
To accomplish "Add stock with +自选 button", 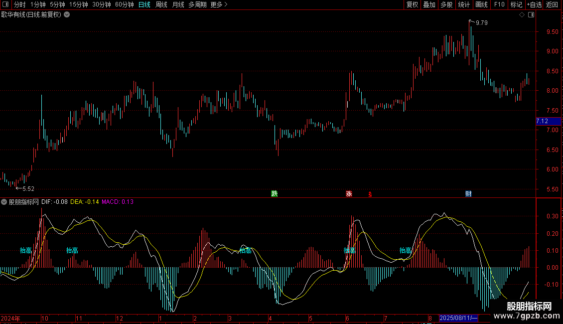I will [534, 4].
